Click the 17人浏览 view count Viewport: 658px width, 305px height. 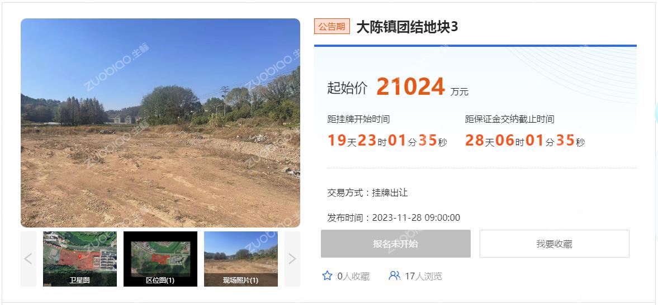point(423,276)
